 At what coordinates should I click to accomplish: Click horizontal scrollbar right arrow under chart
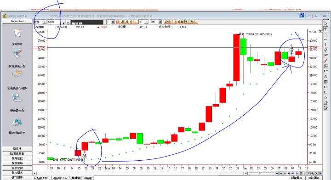click(x=245, y=173)
